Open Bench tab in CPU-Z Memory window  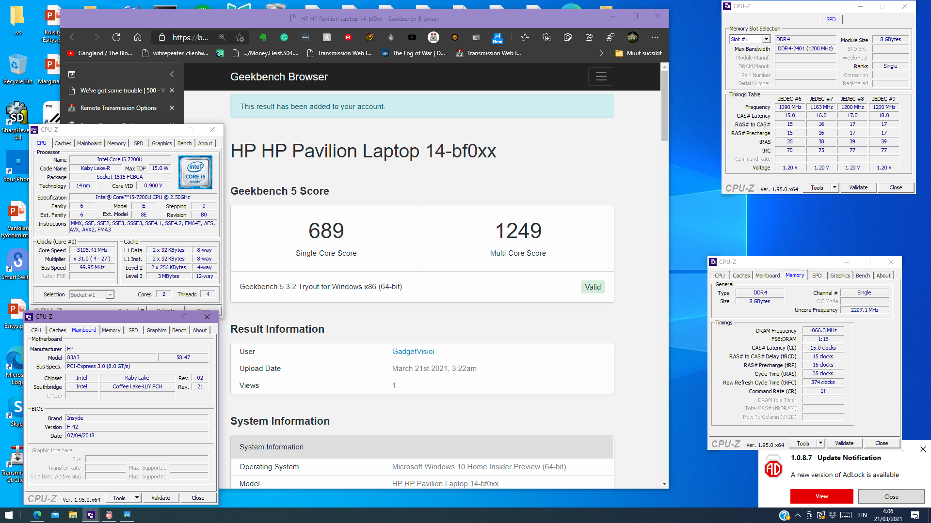(x=863, y=276)
